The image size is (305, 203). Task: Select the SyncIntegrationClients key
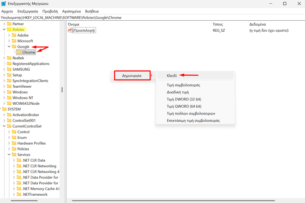click(30, 81)
